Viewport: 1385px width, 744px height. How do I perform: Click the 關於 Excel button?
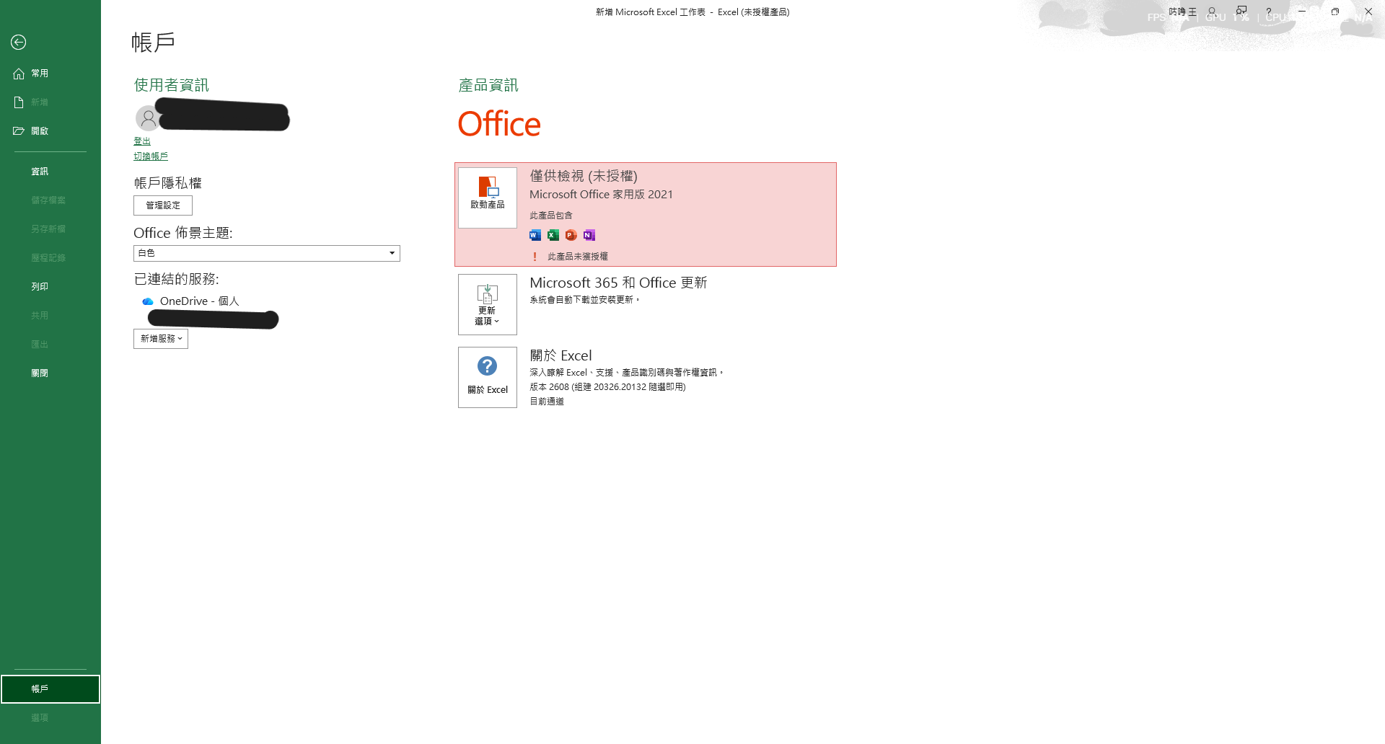(x=488, y=377)
